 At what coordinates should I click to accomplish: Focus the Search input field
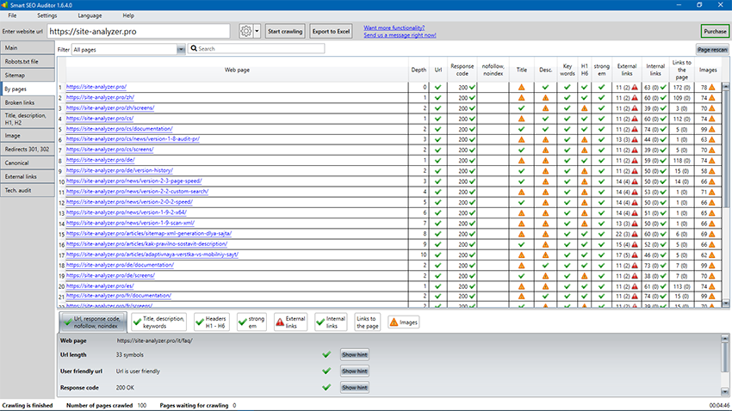pos(257,48)
